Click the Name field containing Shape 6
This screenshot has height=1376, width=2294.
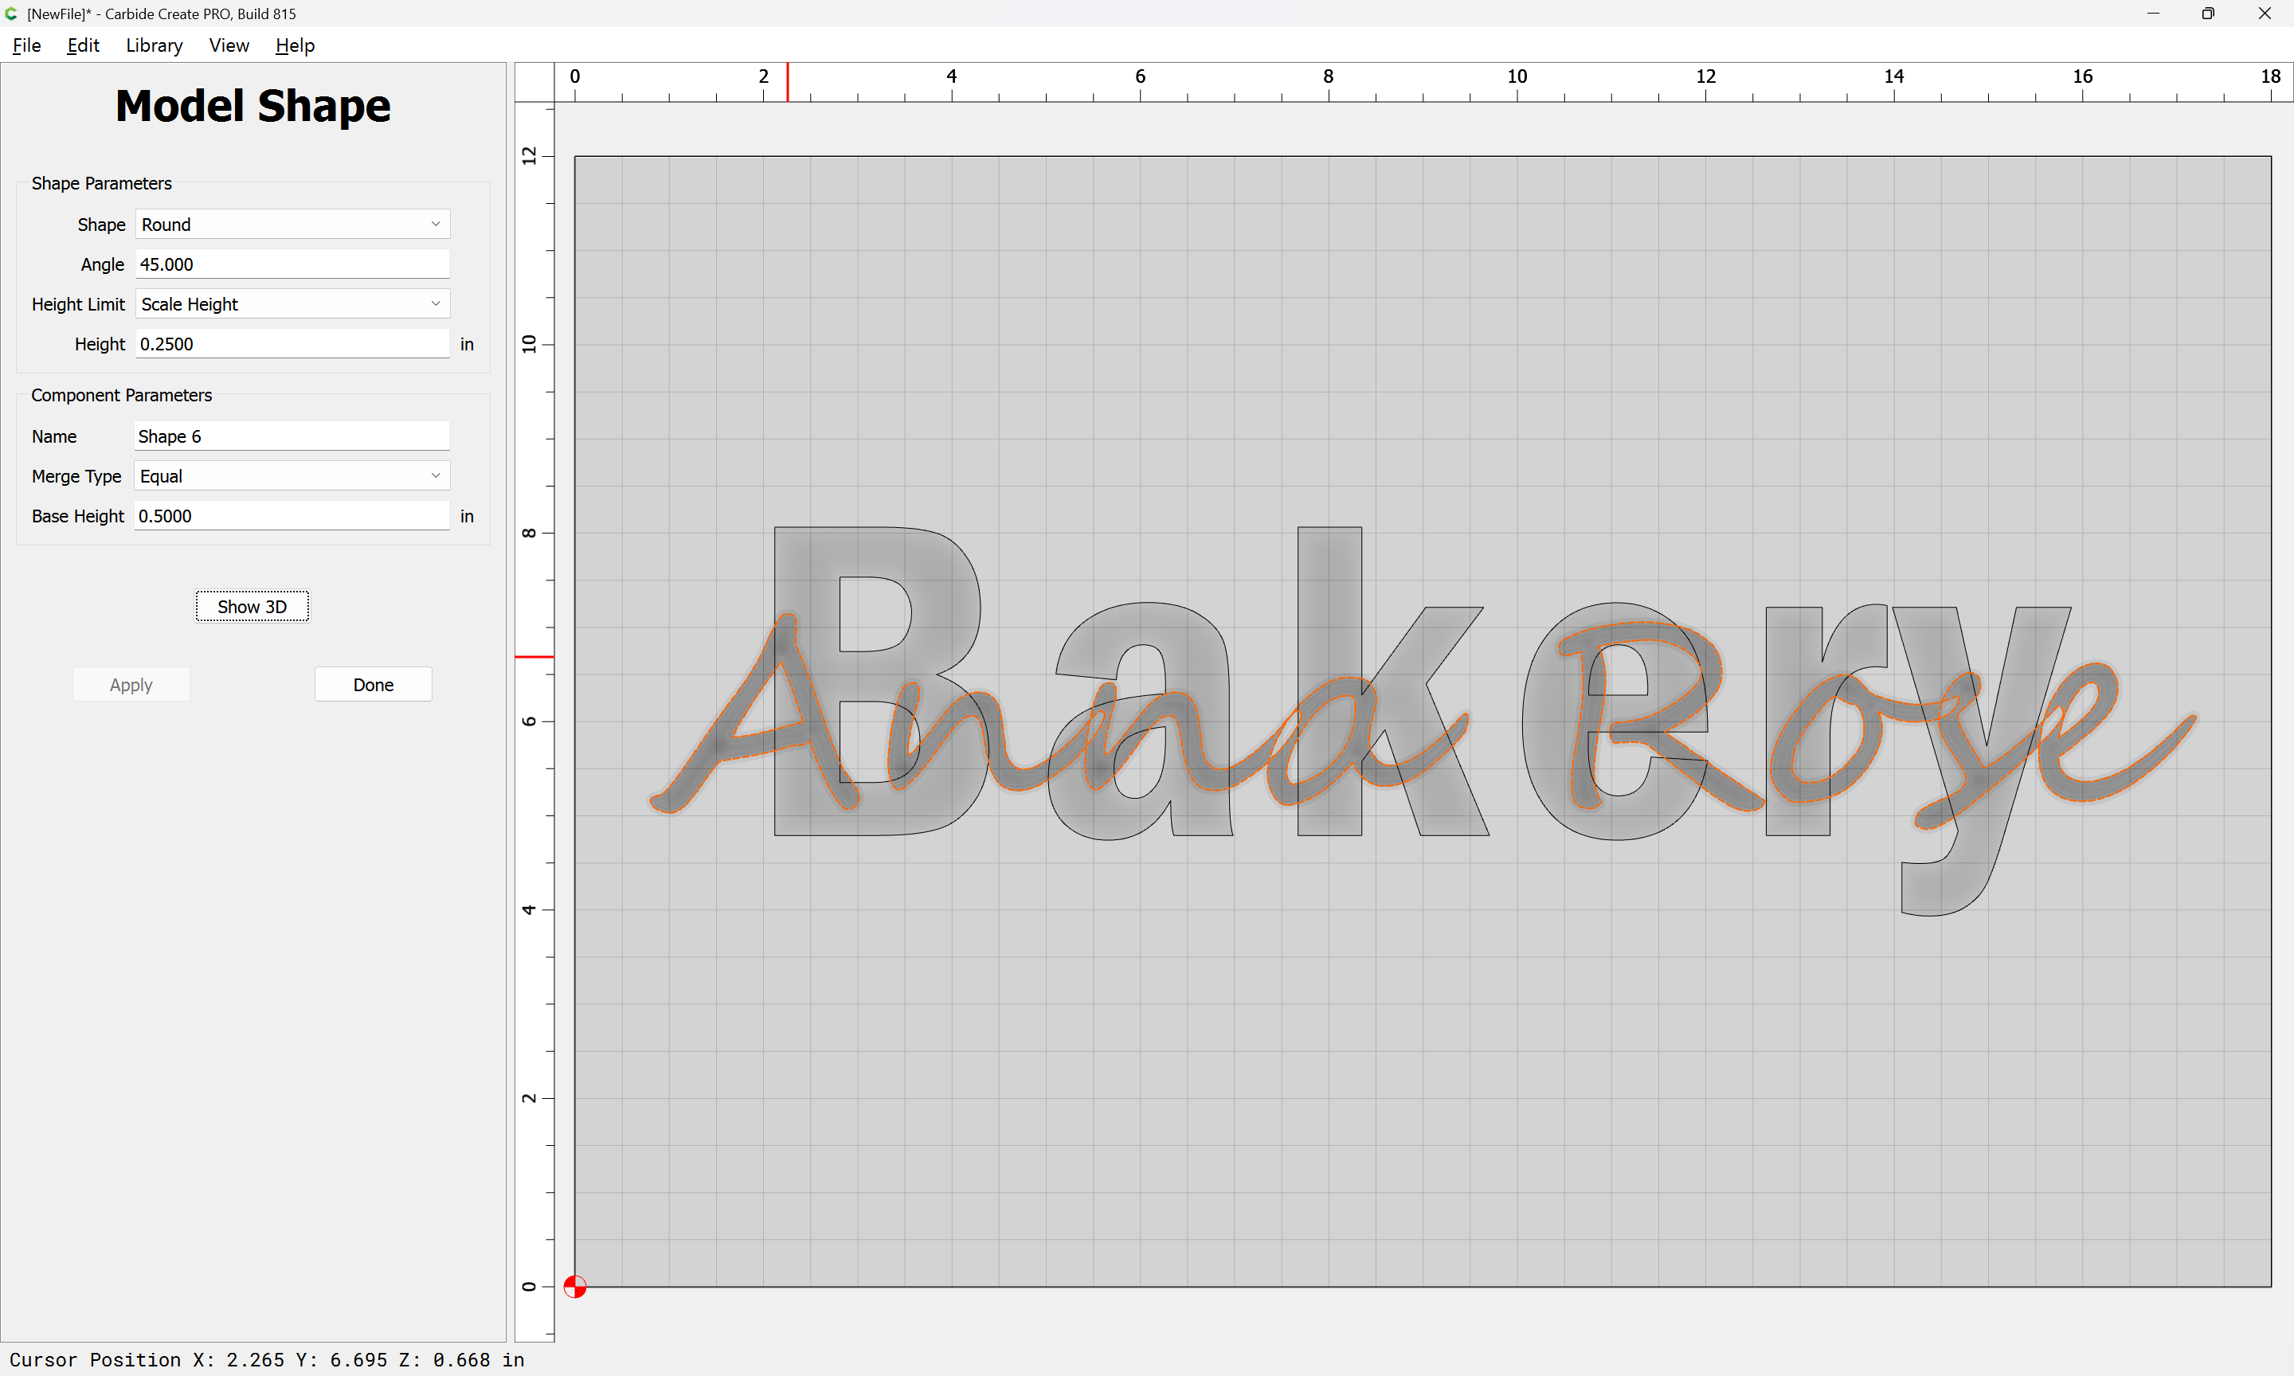click(292, 436)
